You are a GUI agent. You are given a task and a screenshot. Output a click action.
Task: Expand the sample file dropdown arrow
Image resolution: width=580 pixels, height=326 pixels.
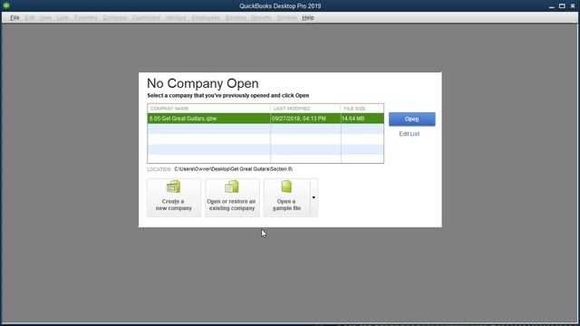point(314,197)
